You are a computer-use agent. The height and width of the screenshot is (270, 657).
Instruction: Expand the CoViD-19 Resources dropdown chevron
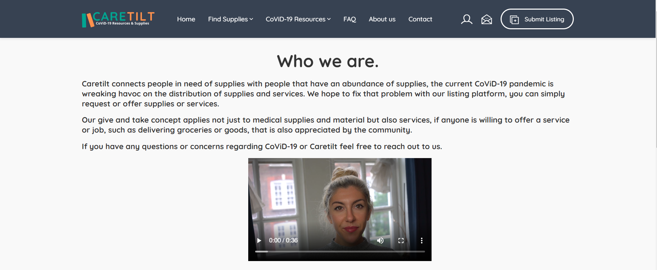(329, 19)
